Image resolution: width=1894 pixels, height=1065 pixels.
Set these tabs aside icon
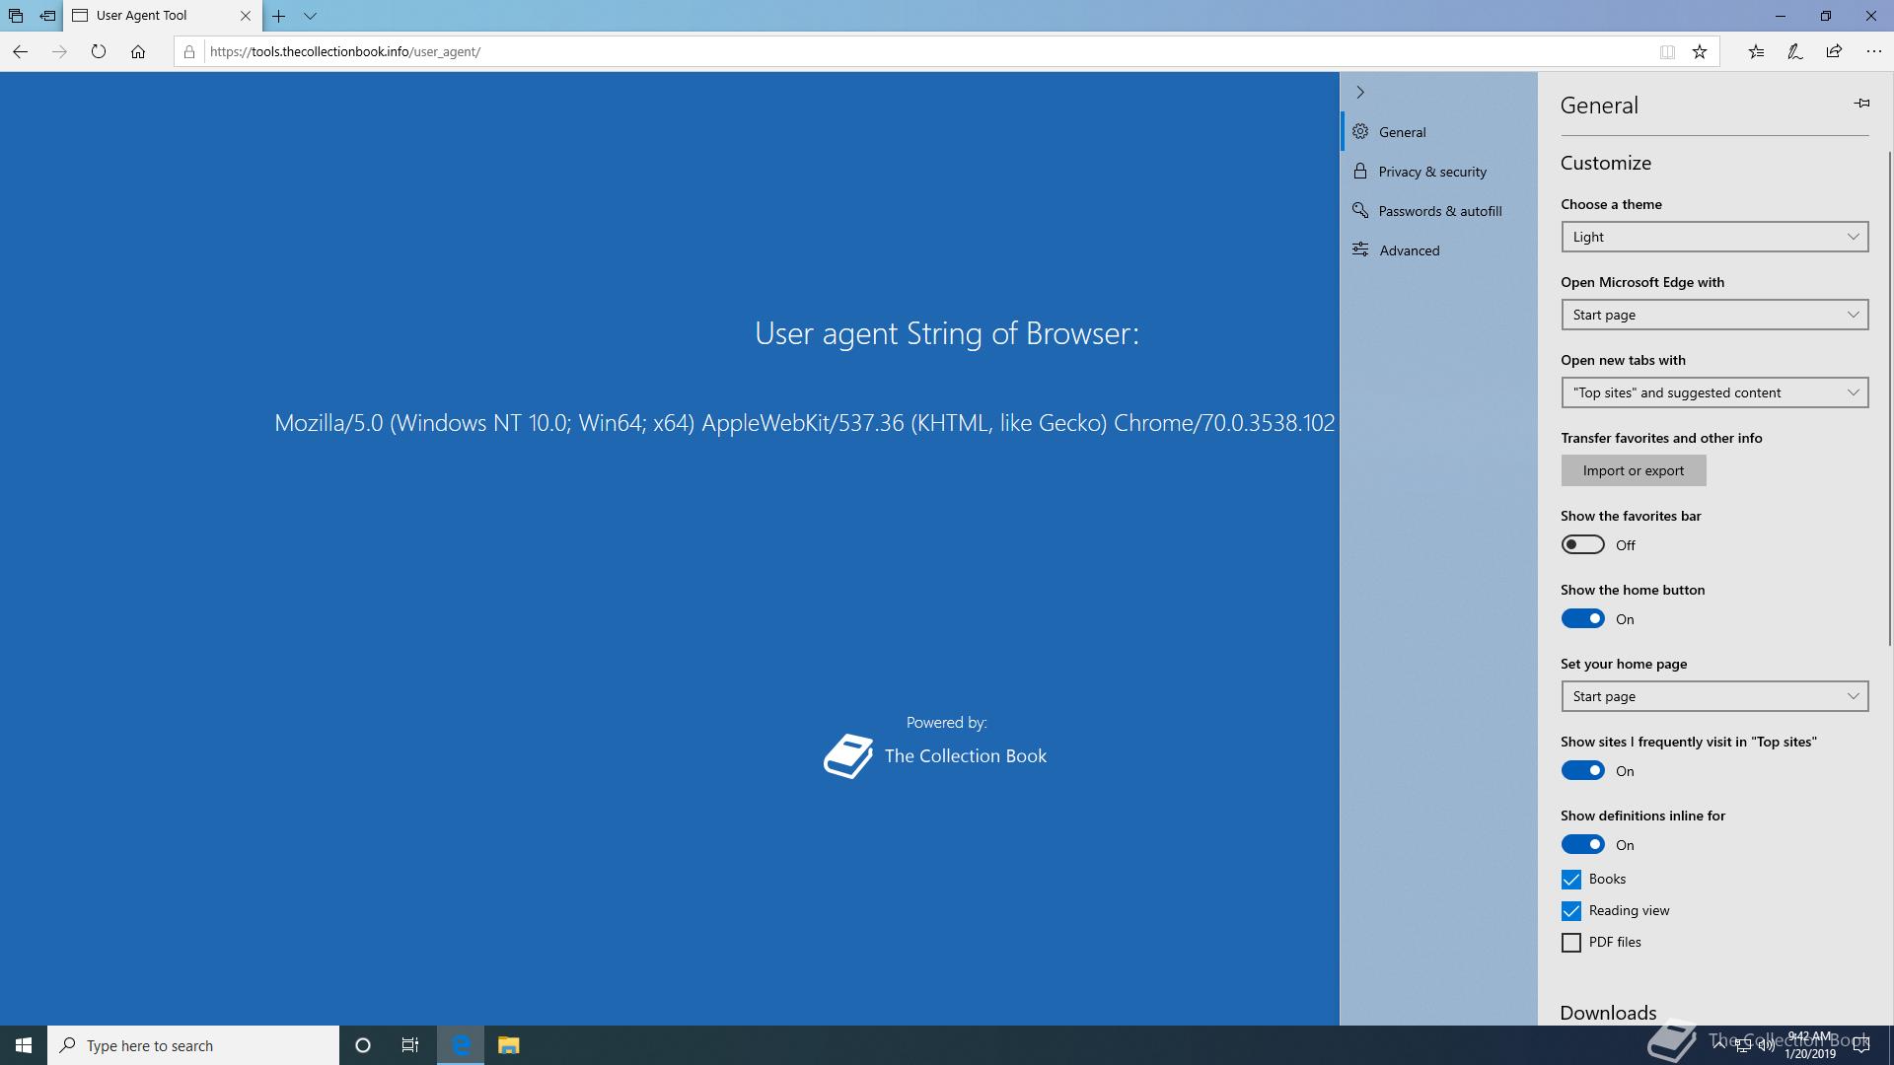click(x=47, y=16)
